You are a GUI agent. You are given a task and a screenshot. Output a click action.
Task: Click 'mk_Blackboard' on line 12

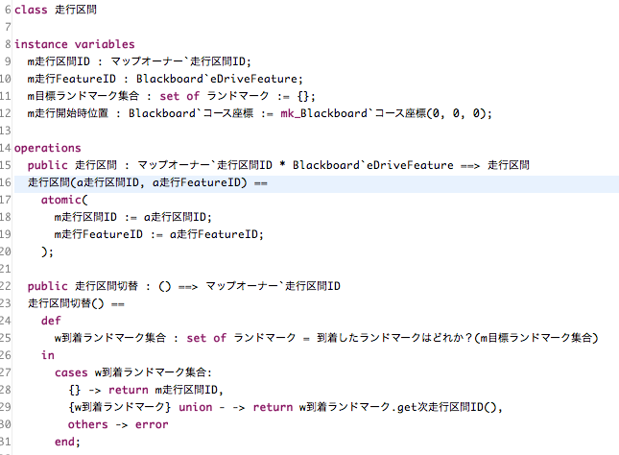323,113
